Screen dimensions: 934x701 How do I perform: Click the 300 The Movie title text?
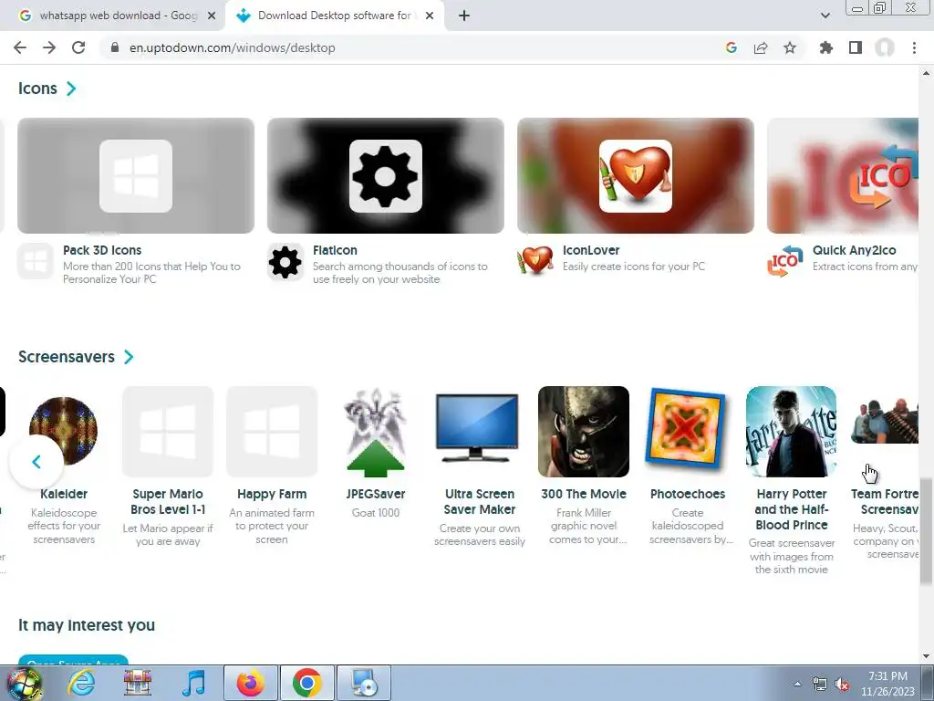(x=584, y=494)
